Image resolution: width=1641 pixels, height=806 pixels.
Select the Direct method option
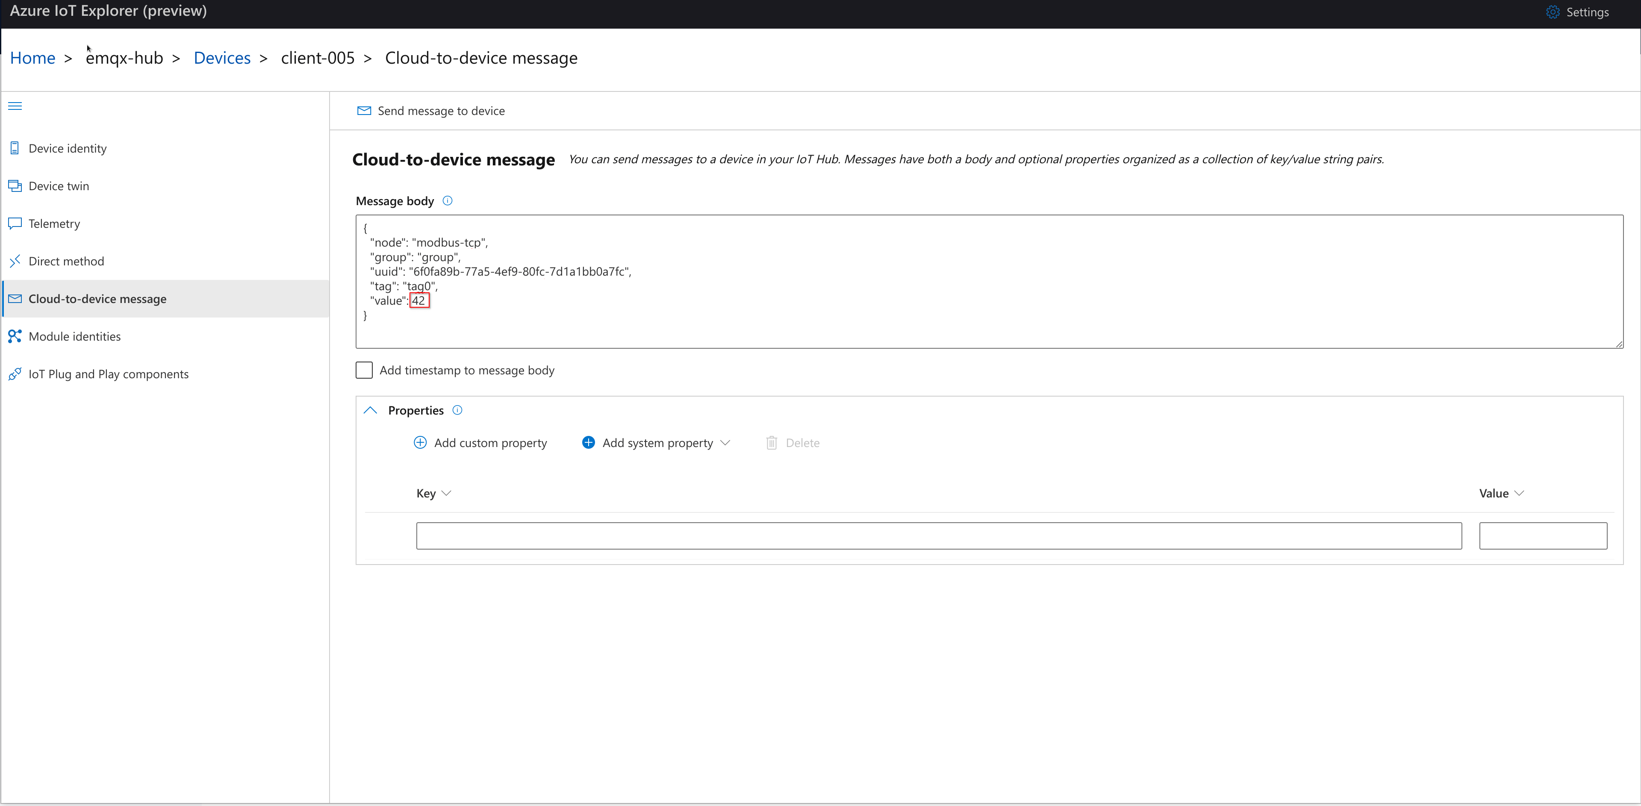click(x=66, y=261)
